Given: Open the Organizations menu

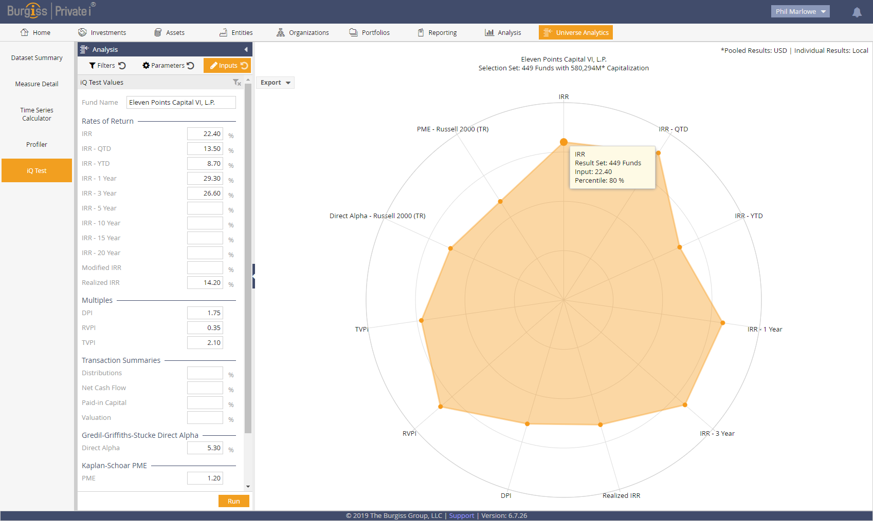Looking at the screenshot, I should coord(303,32).
